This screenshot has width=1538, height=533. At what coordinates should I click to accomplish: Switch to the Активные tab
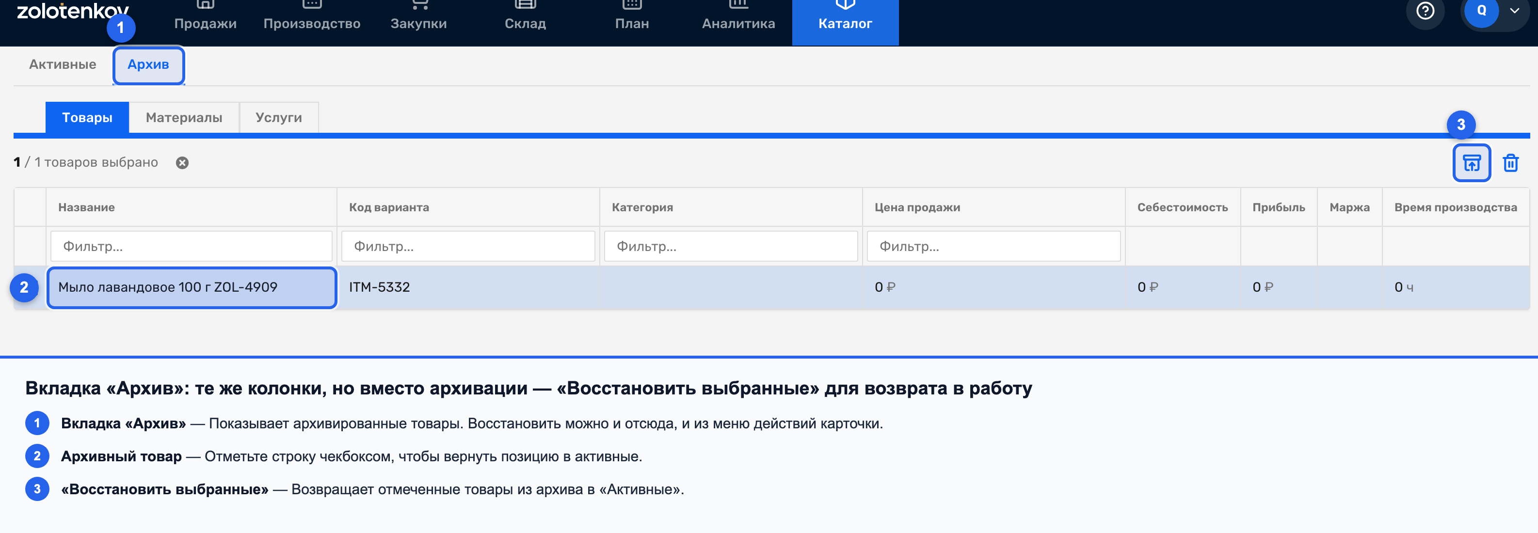(x=63, y=64)
